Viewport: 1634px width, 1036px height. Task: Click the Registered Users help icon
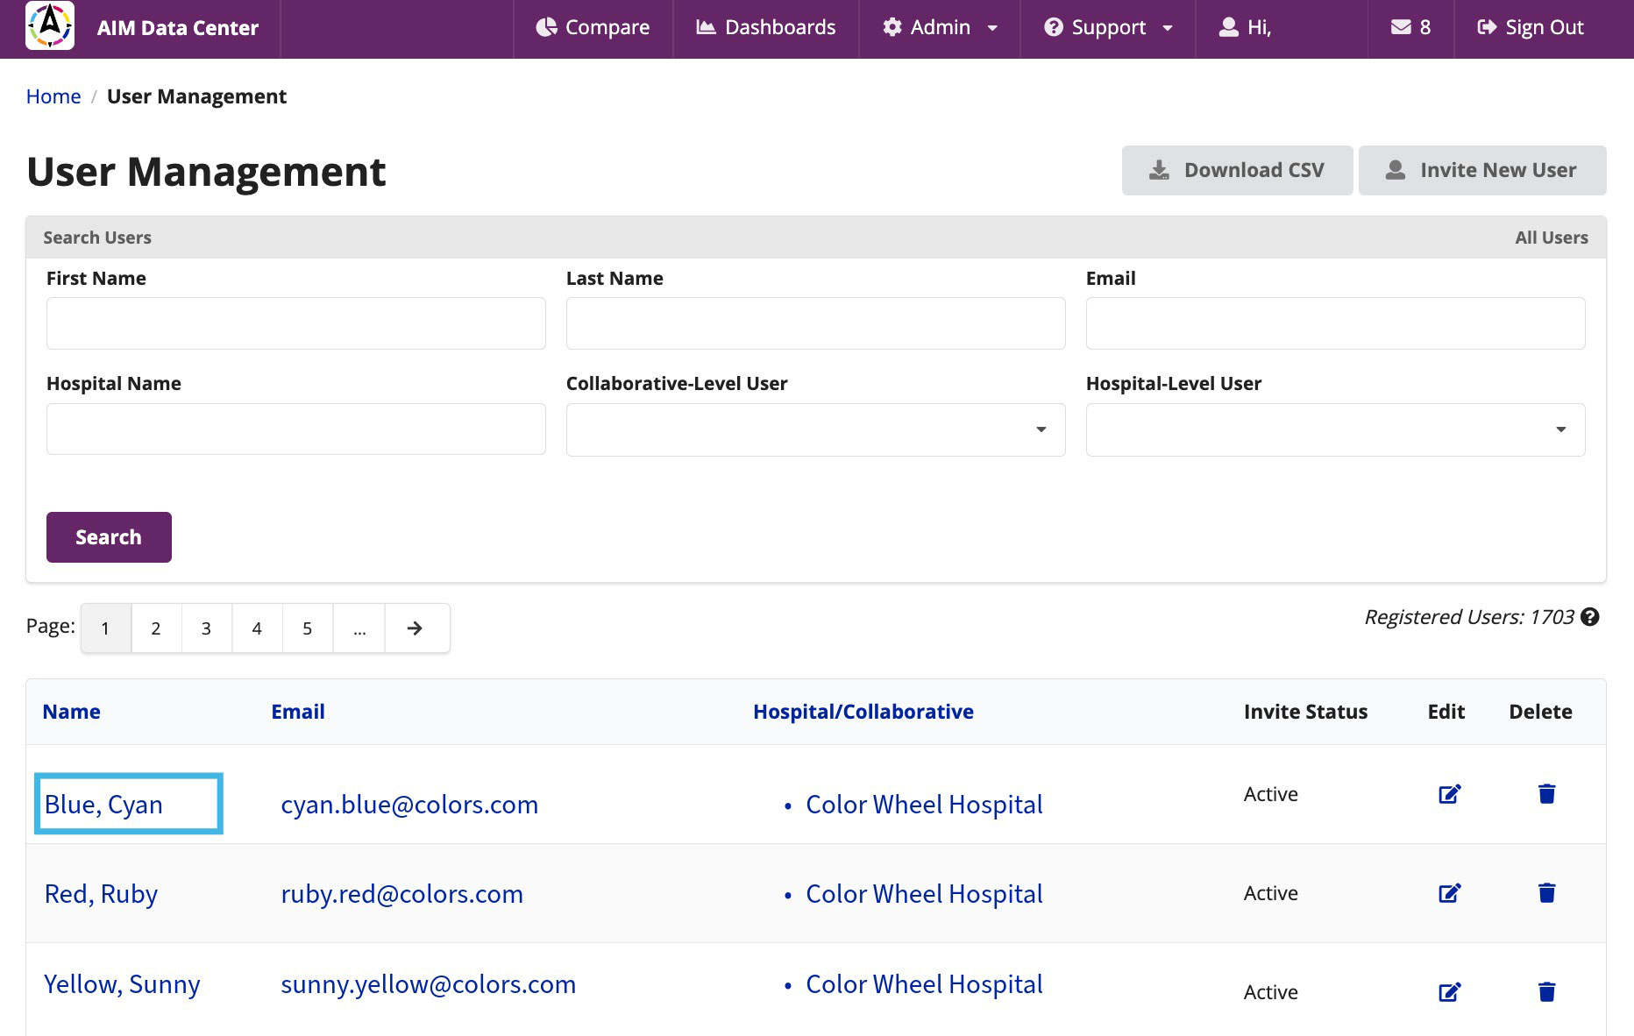pos(1590,617)
